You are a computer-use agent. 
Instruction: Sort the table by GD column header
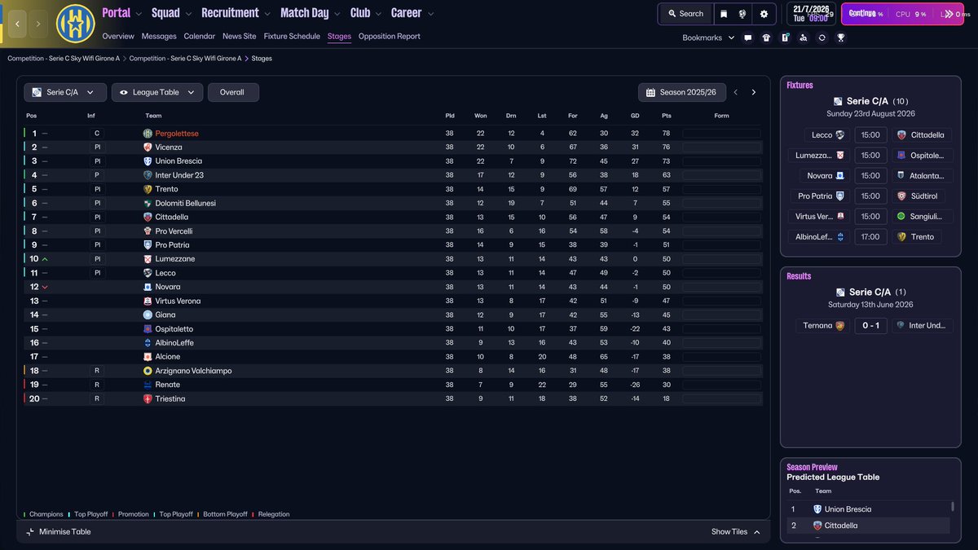pyautogui.click(x=635, y=116)
